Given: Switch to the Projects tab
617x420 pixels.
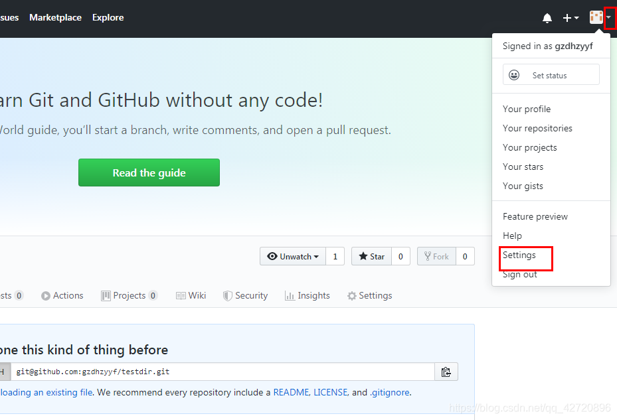Looking at the screenshot, I should click(129, 295).
